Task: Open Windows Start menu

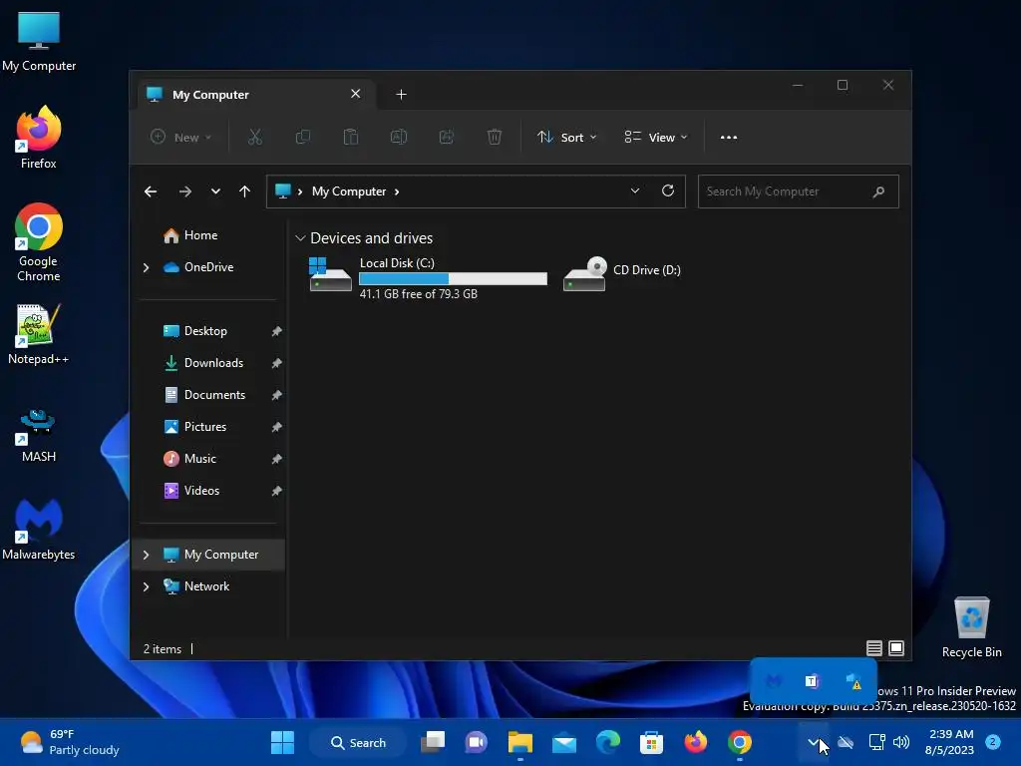Action: coord(282,742)
